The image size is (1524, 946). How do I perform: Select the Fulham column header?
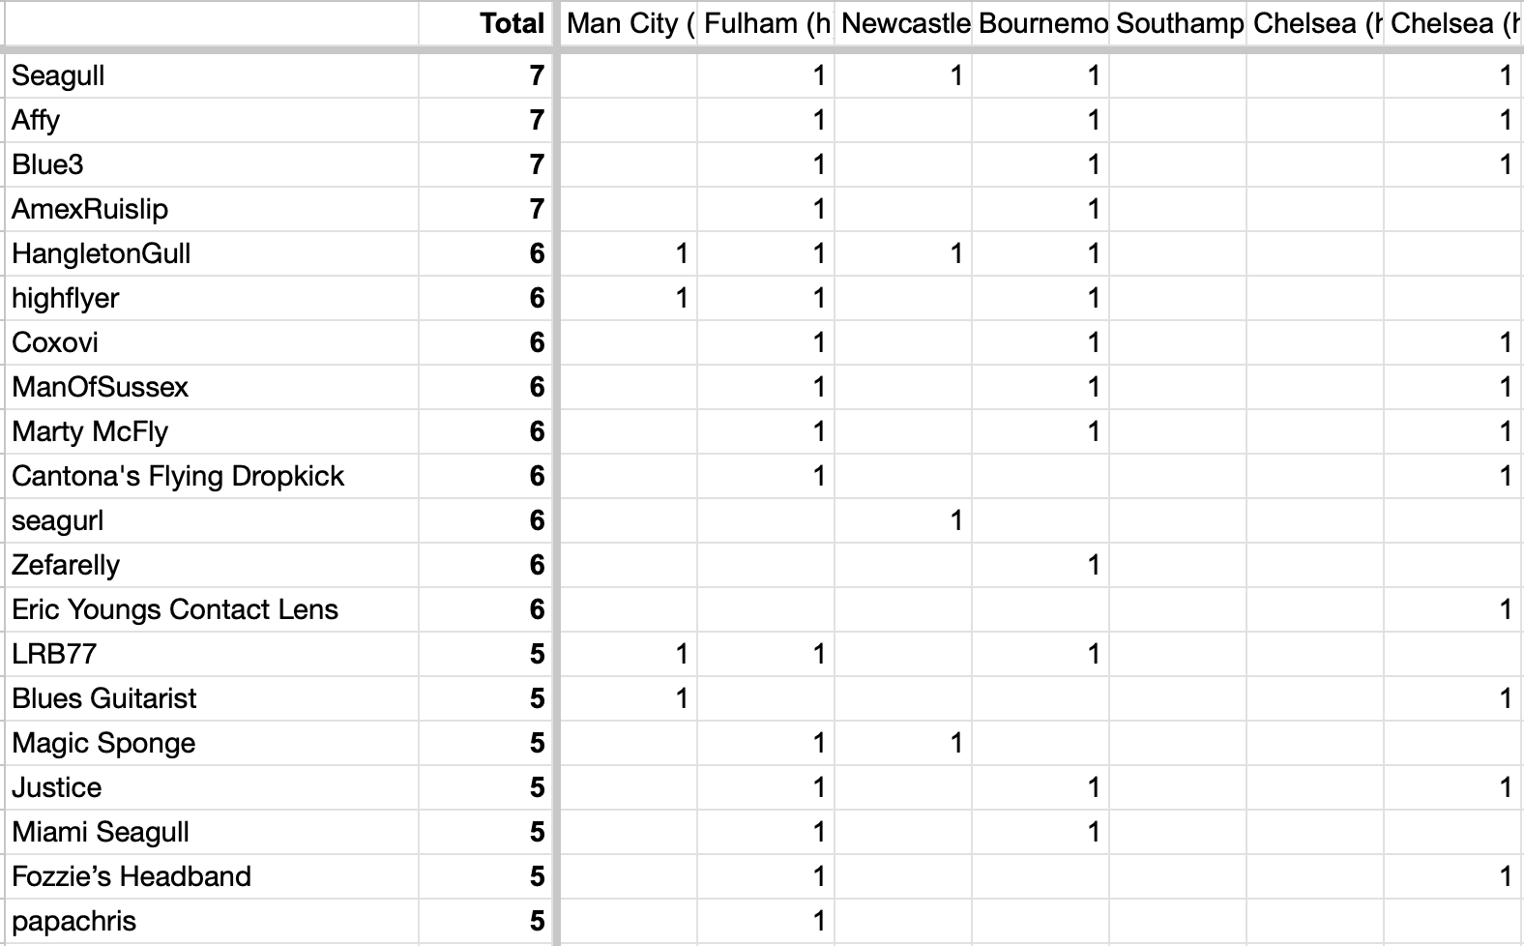(766, 23)
